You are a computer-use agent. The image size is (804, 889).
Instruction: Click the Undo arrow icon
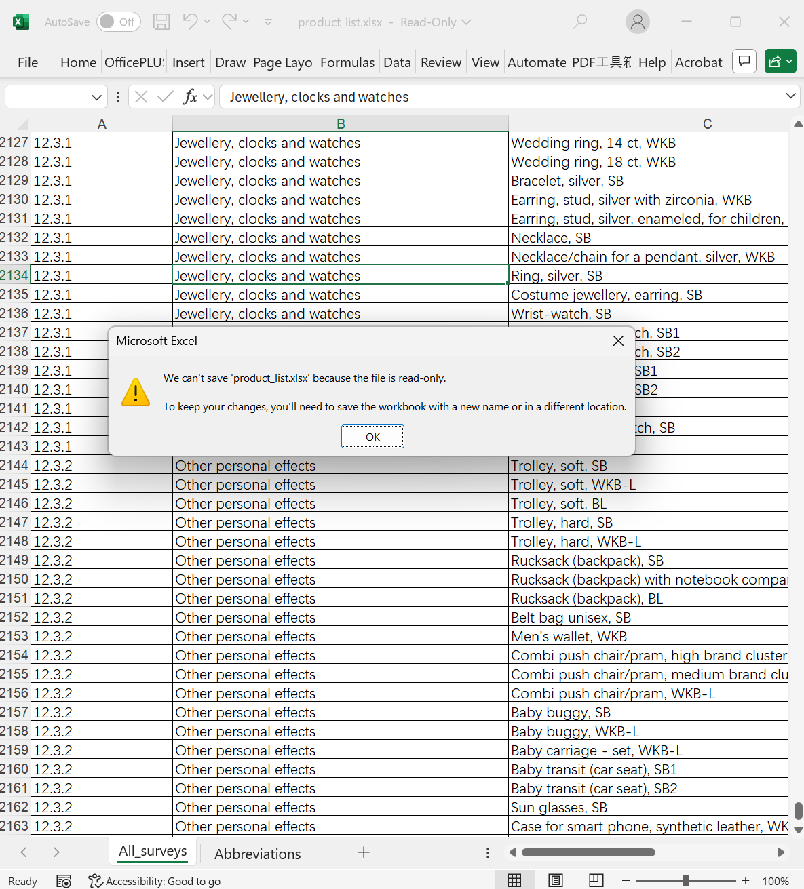tap(190, 22)
